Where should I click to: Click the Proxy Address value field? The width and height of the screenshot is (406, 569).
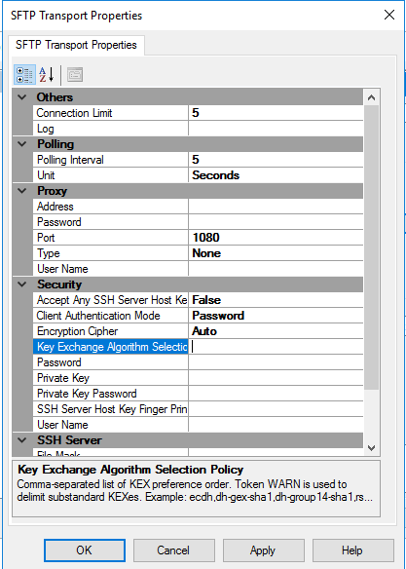(276, 207)
